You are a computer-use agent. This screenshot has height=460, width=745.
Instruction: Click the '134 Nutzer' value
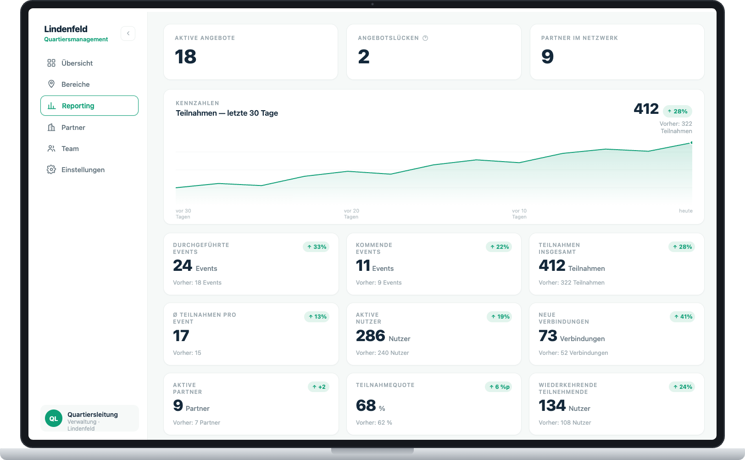(x=564, y=406)
